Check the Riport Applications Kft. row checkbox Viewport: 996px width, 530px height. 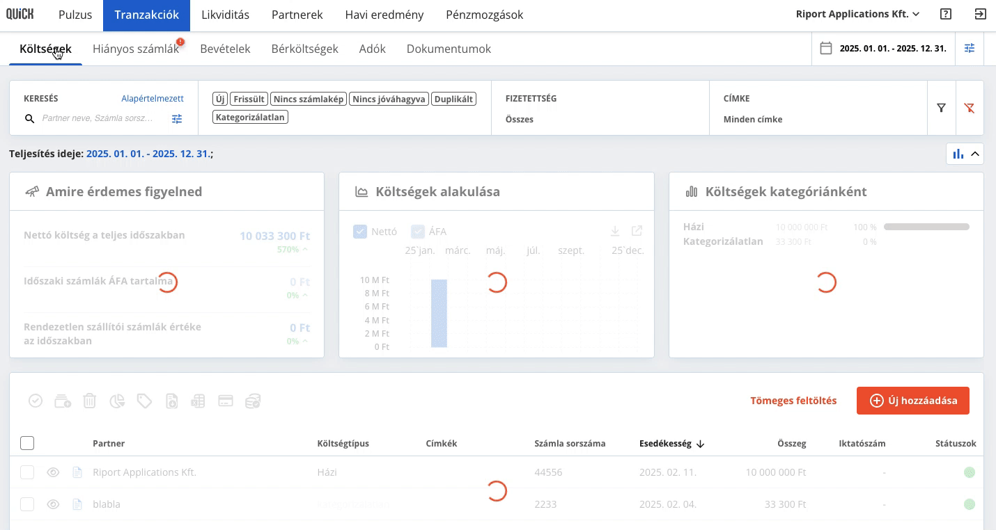(x=27, y=472)
